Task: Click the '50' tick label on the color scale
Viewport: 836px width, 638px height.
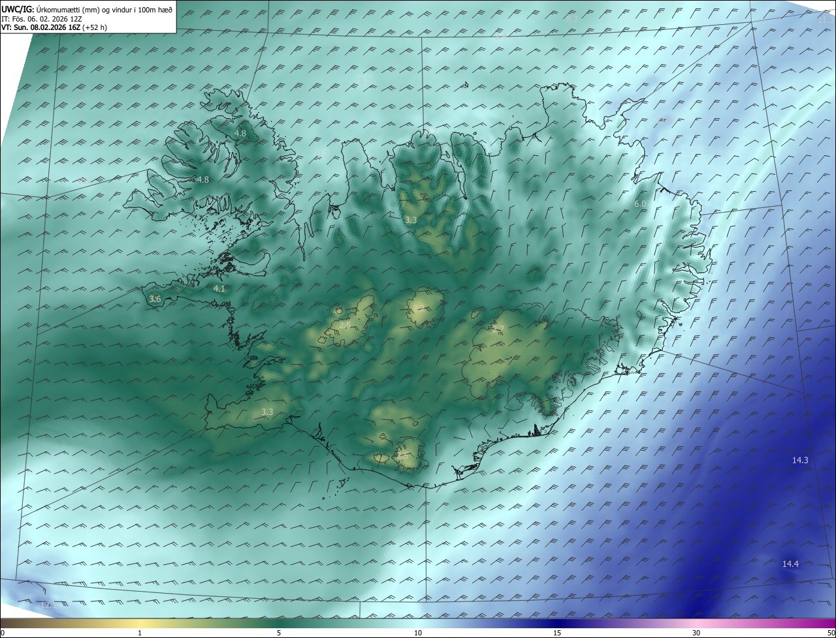Action: [831, 633]
